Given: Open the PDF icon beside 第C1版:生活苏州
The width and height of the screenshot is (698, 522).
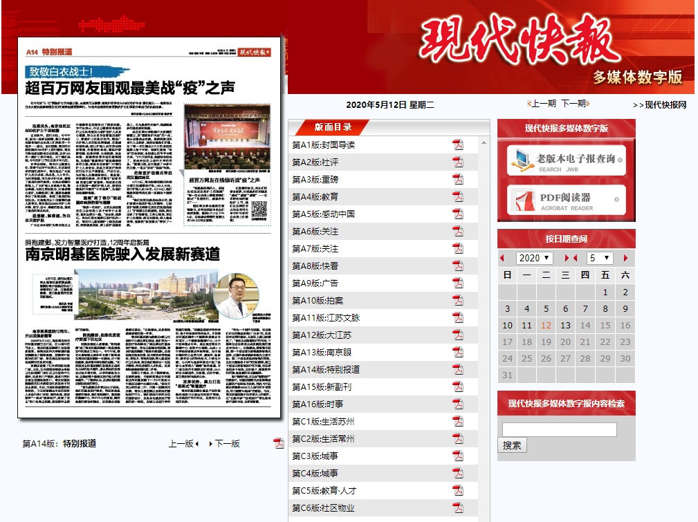Looking at the screenshot, I should (457, 421).
